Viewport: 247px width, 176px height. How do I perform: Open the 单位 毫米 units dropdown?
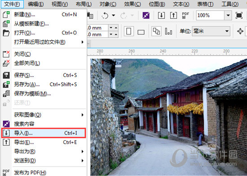click(211, 31)
